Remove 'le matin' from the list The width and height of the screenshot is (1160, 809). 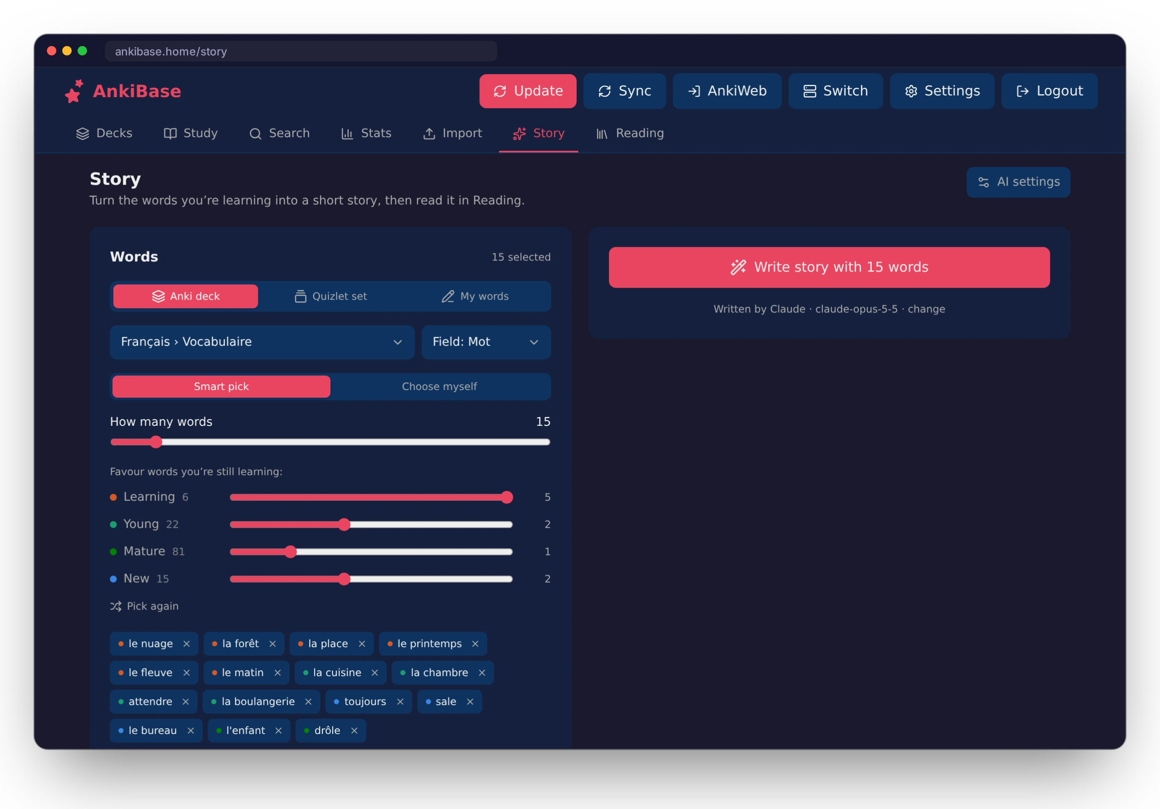277,673
